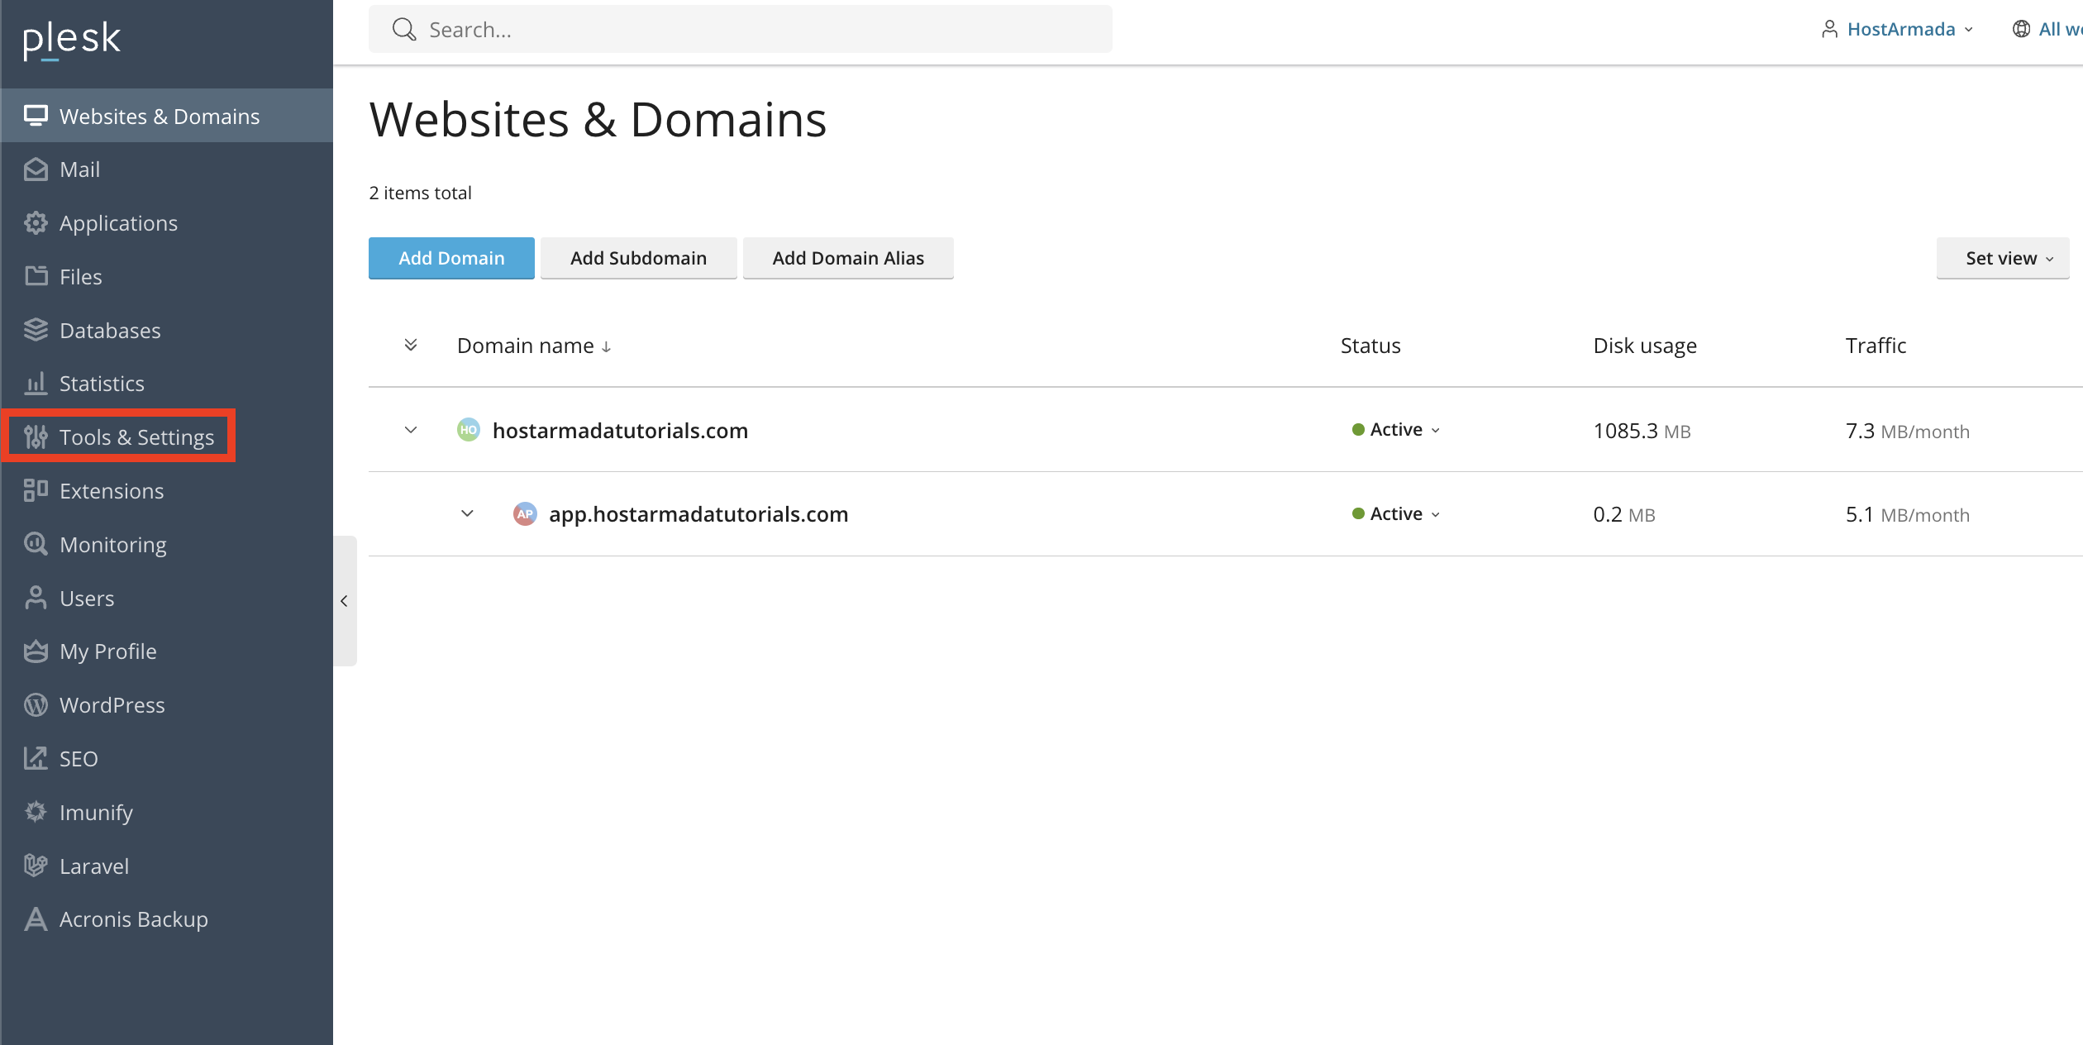Open the hostarmadatutorials.com domain link
This screenshot has width=2083, height=1045.
click(620, 431)
